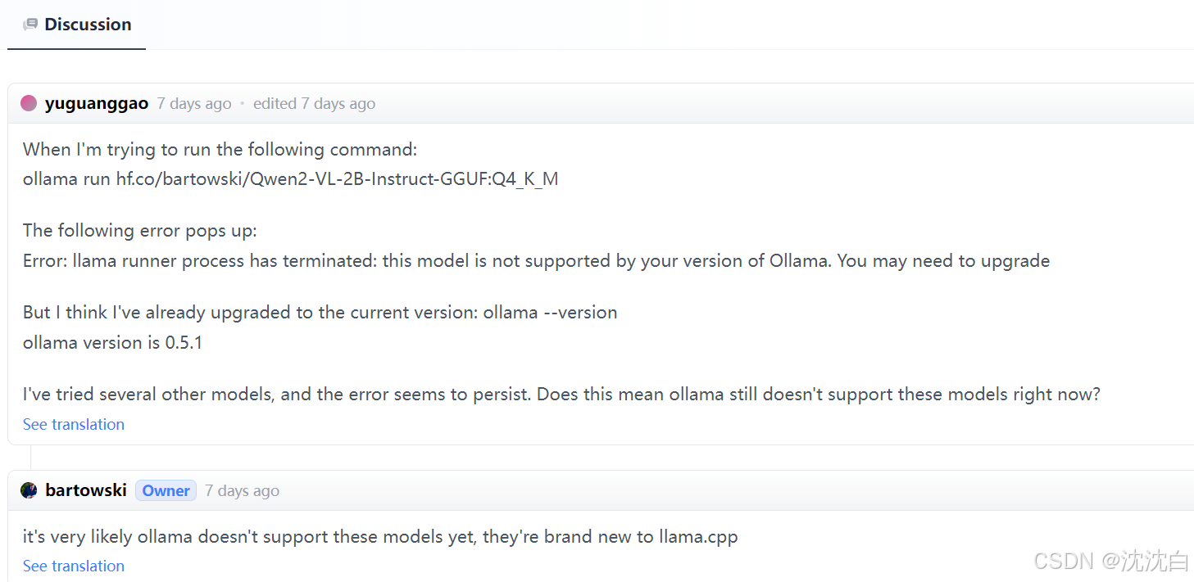Open yuguanggao's pink avatar
The image size is (1194, 582).
pos(28,102)
